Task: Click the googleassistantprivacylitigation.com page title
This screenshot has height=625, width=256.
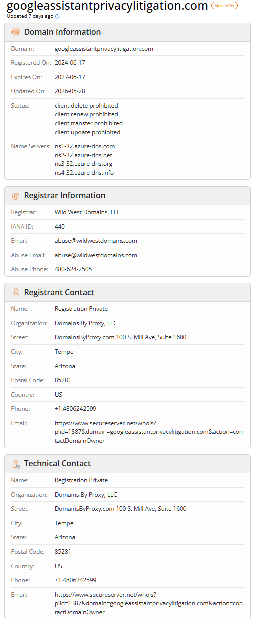Action: tap(107, 6)
